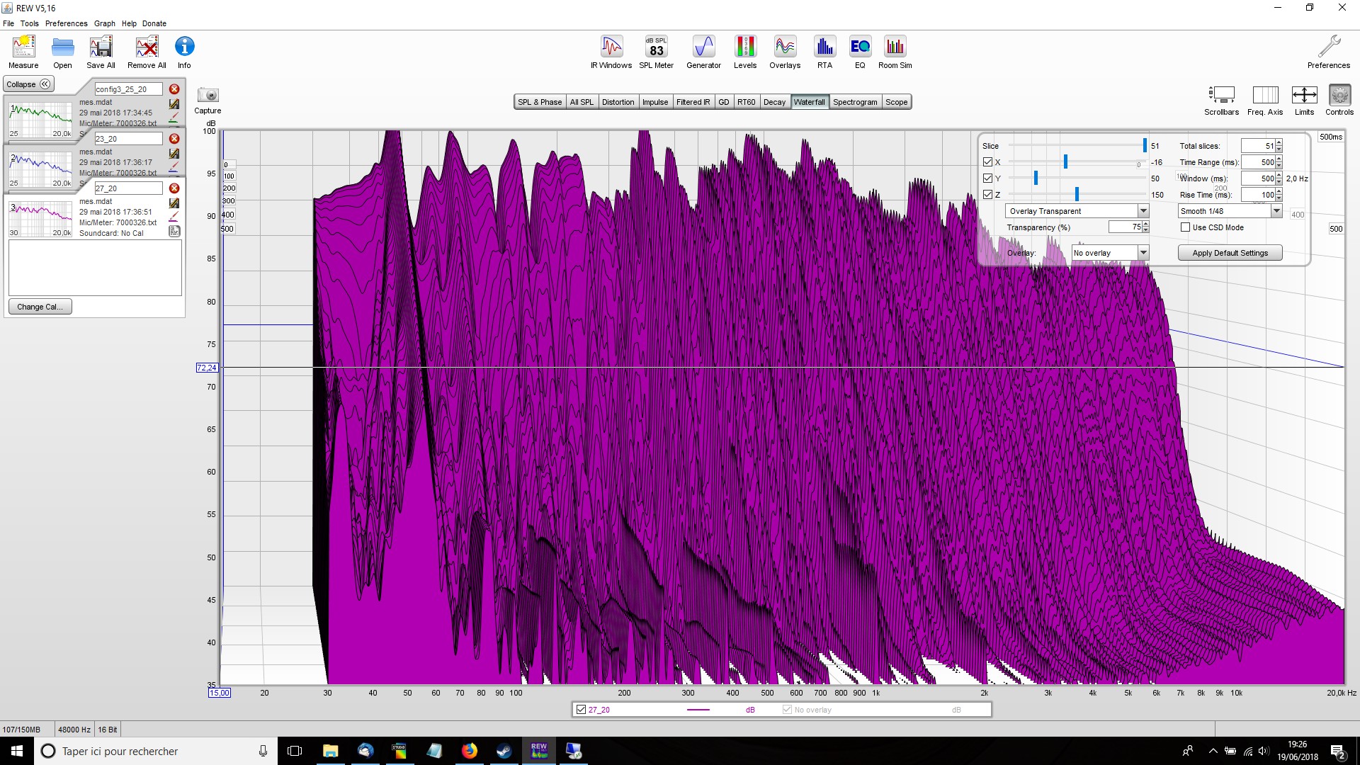Open the Graph menu

tap(105, 23)
